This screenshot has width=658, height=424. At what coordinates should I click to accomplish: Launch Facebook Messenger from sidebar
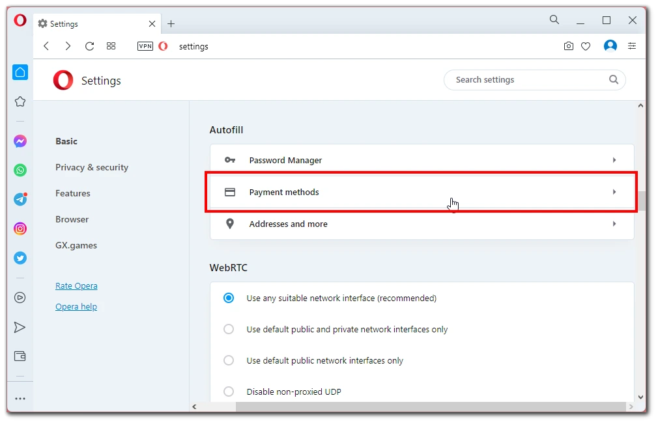click(20, 141)
